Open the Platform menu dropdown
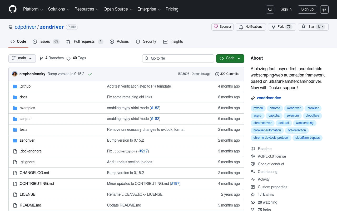This screenshot has height=211, width=337. coord(33,9)
